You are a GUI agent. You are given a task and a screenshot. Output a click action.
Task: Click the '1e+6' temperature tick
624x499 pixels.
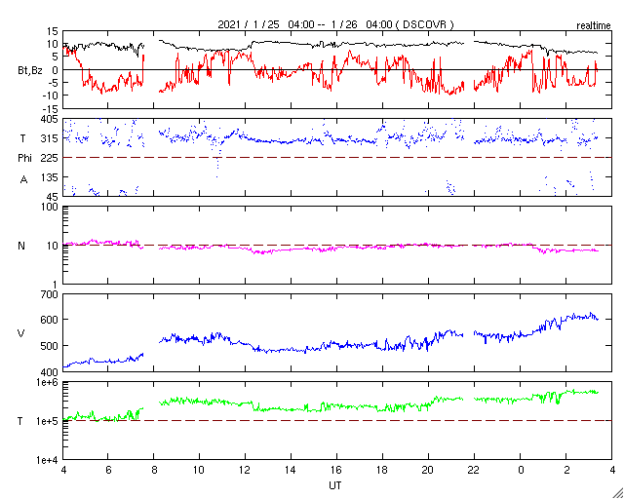48,383
